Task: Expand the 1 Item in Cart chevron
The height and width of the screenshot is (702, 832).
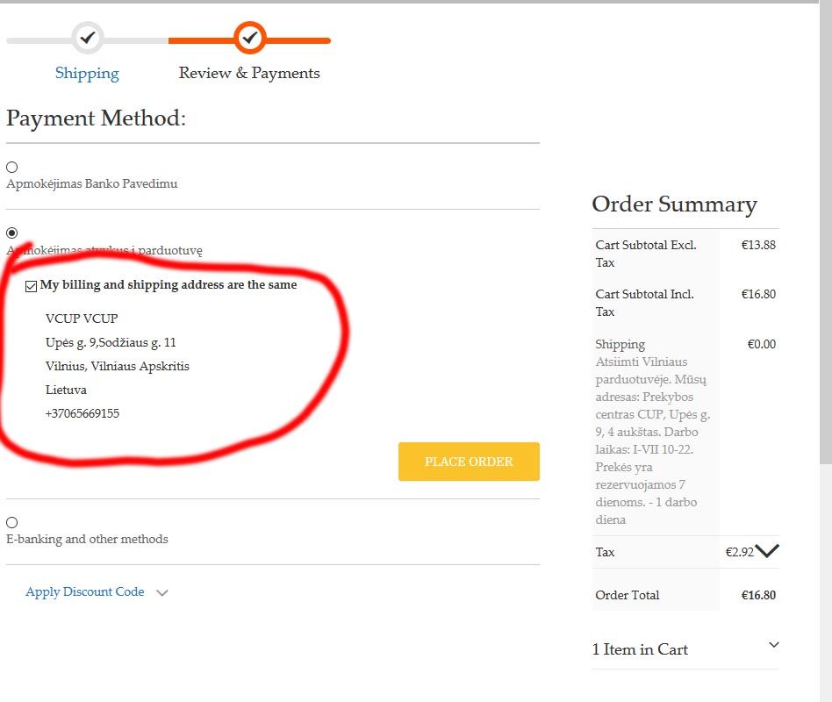Action: coord(773,645)
